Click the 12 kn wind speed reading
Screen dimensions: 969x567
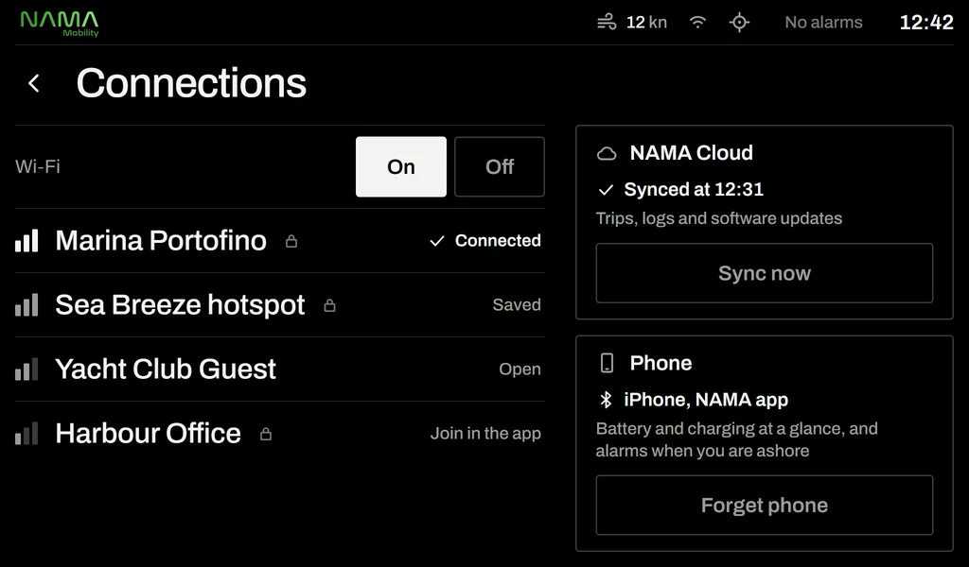point(646,23)
